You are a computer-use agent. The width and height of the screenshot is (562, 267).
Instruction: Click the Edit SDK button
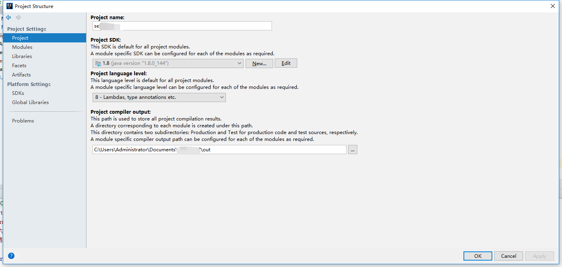pyautogui.click(x=286, y=63)
